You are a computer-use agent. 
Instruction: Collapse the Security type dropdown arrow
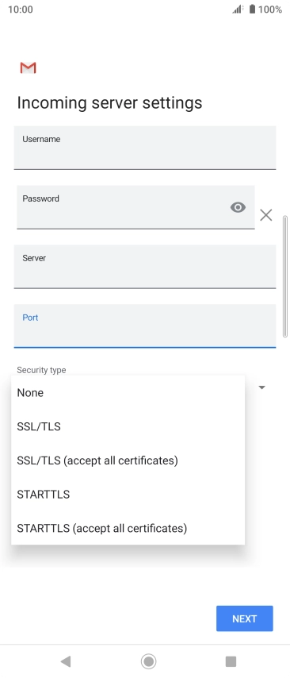click(x=262, y=387)
